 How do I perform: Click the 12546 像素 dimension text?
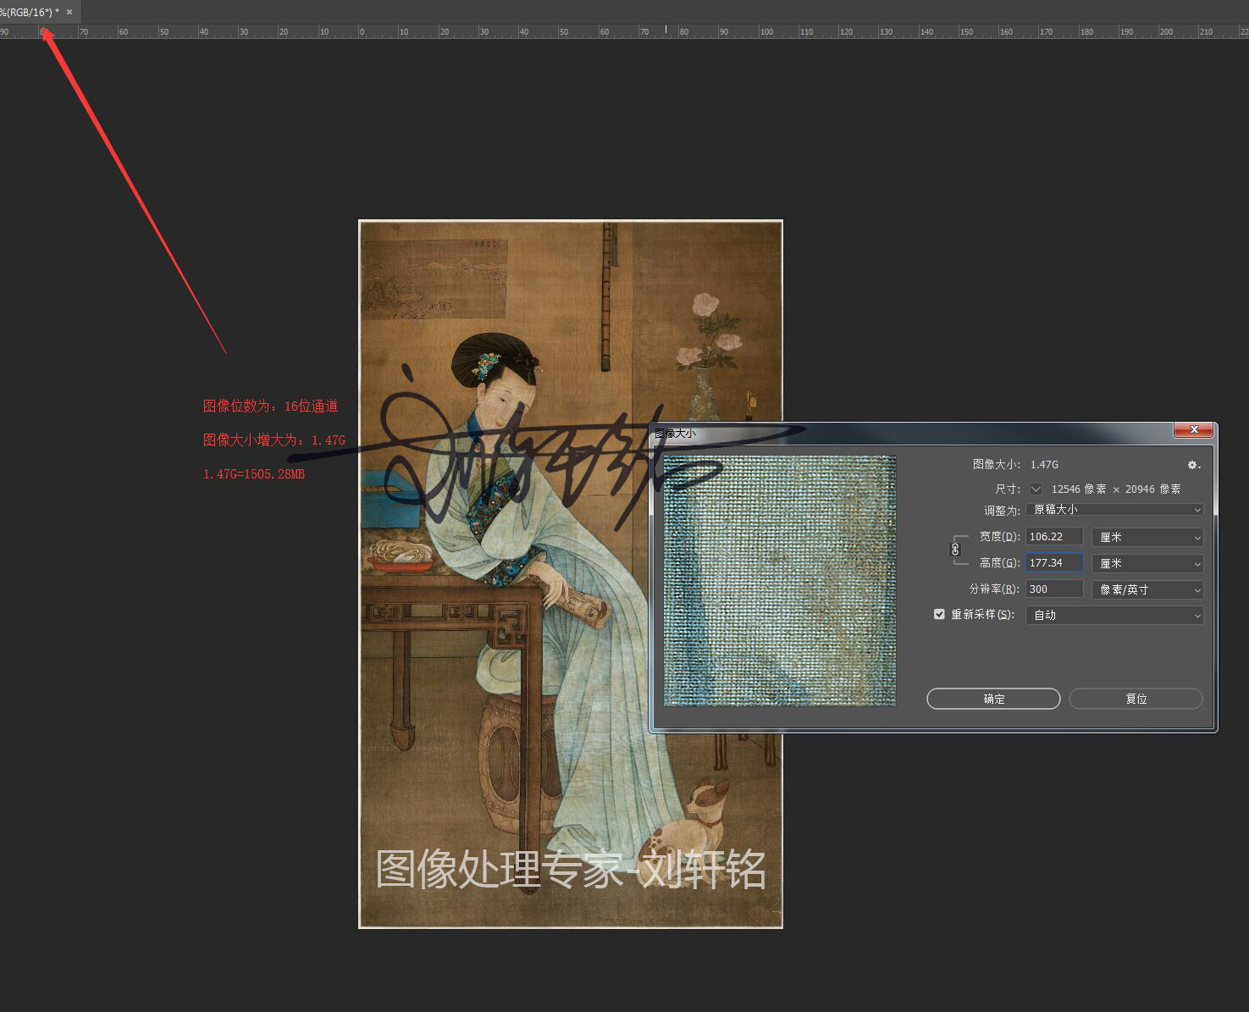pyautogui.click(x=1079, y=489)
